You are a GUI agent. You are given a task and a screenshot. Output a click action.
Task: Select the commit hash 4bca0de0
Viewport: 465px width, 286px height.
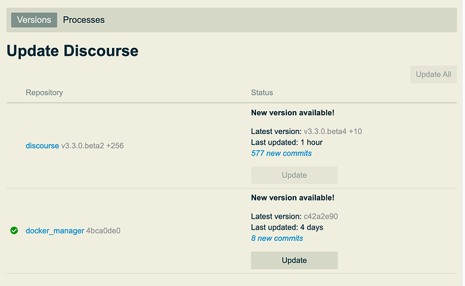pyautogui.click(x=103, y=231)
